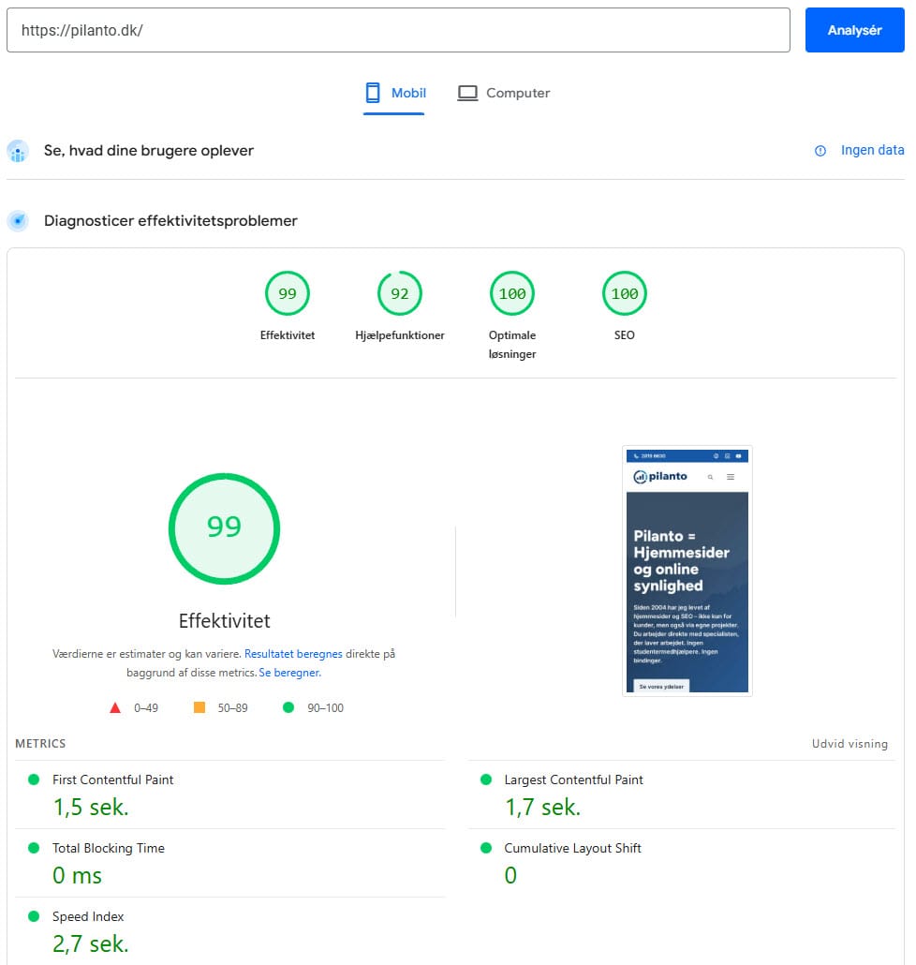Viewport: 916px width, 965px height.
Task: Click the green dot beside Total Blocking Time
Action: point(35,849)
